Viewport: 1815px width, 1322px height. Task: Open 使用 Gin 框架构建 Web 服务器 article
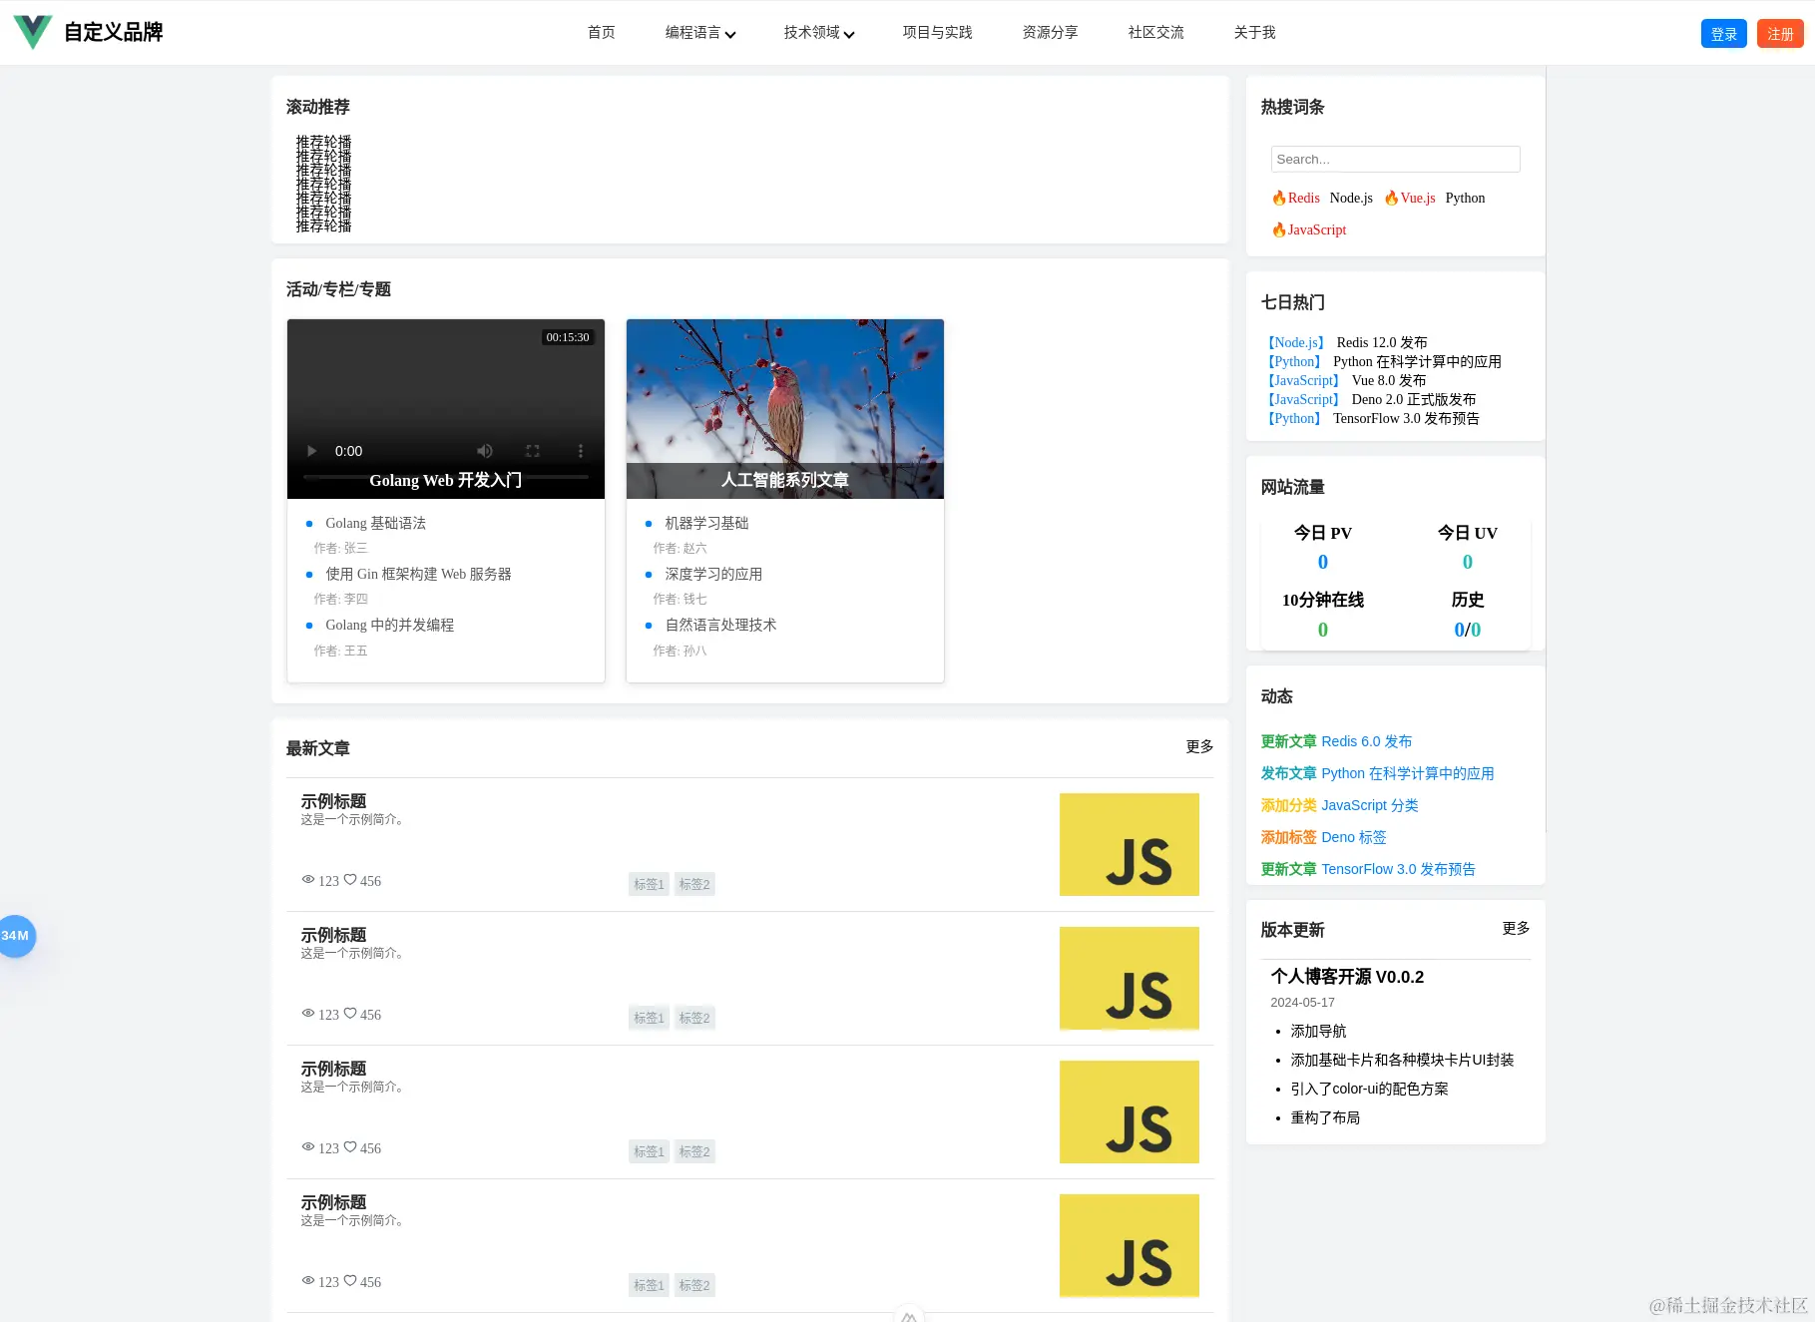418,574
